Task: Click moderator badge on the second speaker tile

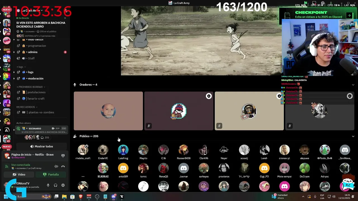Action: click(209, 96)
